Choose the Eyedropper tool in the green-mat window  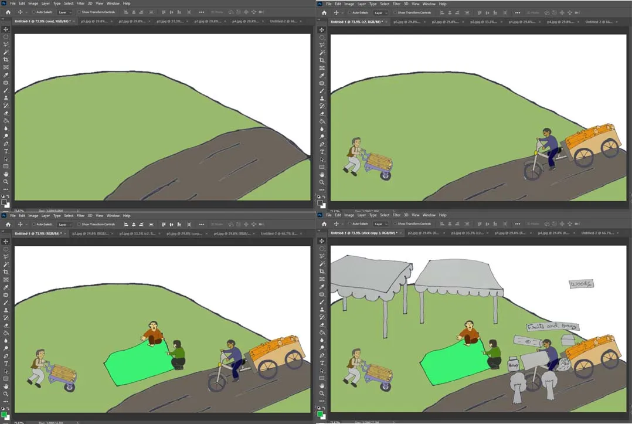point(6,287)
